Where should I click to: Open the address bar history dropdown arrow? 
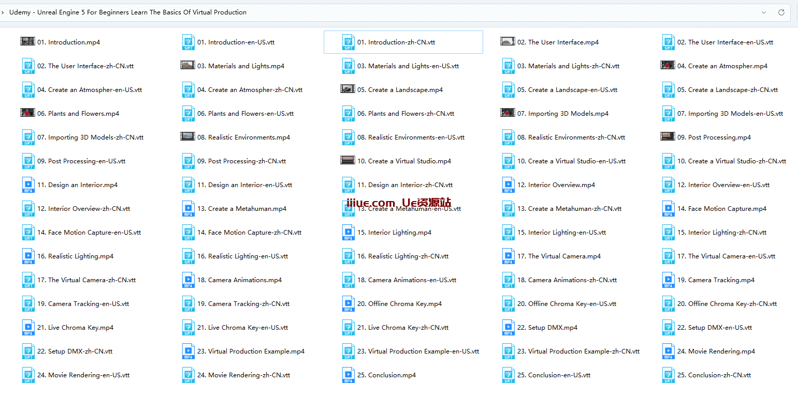coord(764,12)
